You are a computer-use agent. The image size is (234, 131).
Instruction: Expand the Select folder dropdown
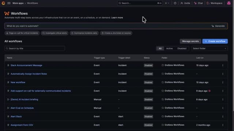pos(210,48)
